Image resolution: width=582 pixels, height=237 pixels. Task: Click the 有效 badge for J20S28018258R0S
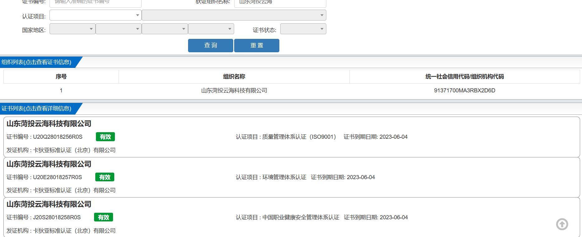[103, 217]
